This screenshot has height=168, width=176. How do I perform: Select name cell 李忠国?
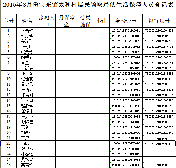27,138
